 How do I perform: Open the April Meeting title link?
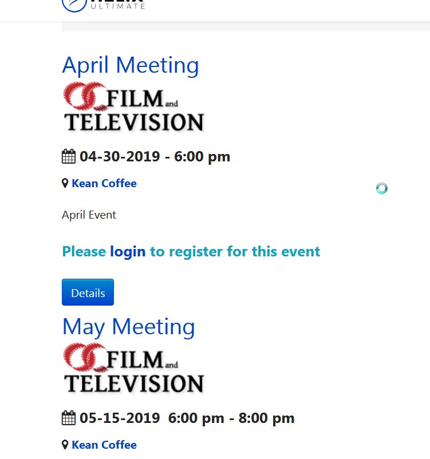pos(131,65)
